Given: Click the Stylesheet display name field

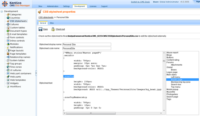Looking at the screenshot, I should click(x=87, y=44).
